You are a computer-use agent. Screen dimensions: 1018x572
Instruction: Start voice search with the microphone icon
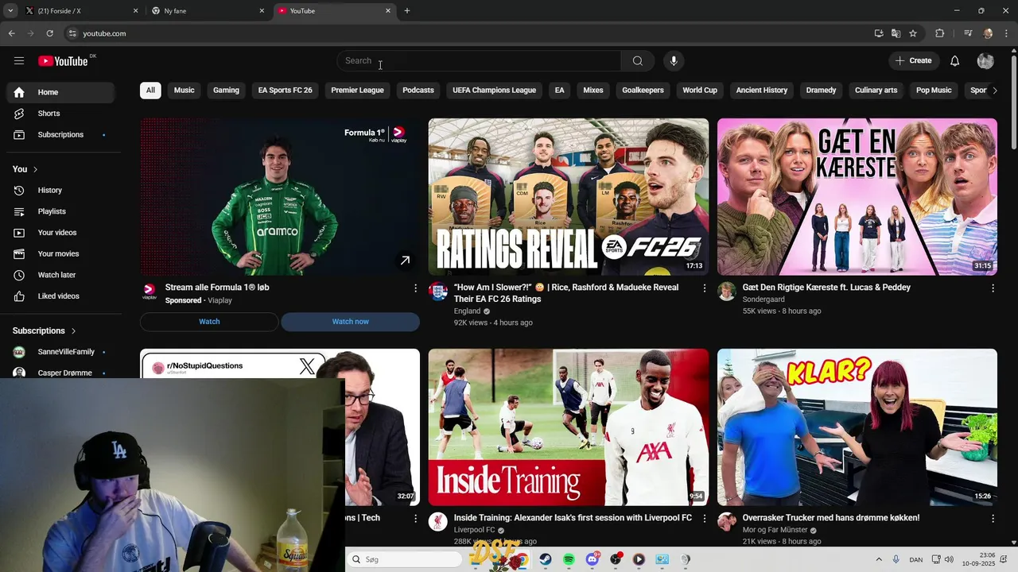674,61
